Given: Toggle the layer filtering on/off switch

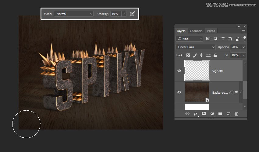Looking at the screenshot, I should [x=244, y=38].
